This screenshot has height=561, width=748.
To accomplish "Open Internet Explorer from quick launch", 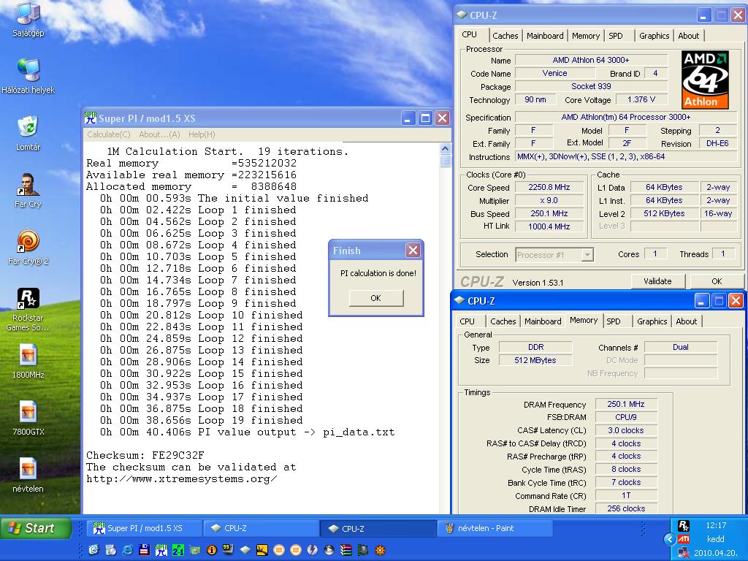I will point(127,550).
